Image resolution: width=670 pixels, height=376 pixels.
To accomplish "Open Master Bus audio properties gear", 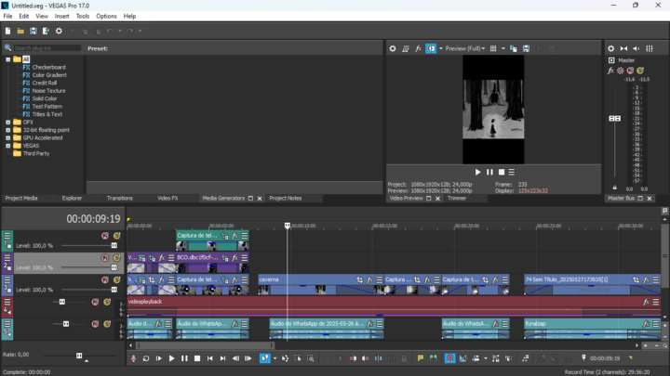I will [611, 48].
